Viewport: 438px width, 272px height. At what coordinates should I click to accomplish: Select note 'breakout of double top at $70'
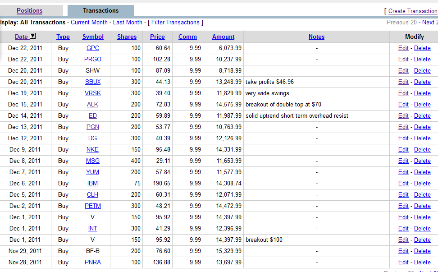283,104
